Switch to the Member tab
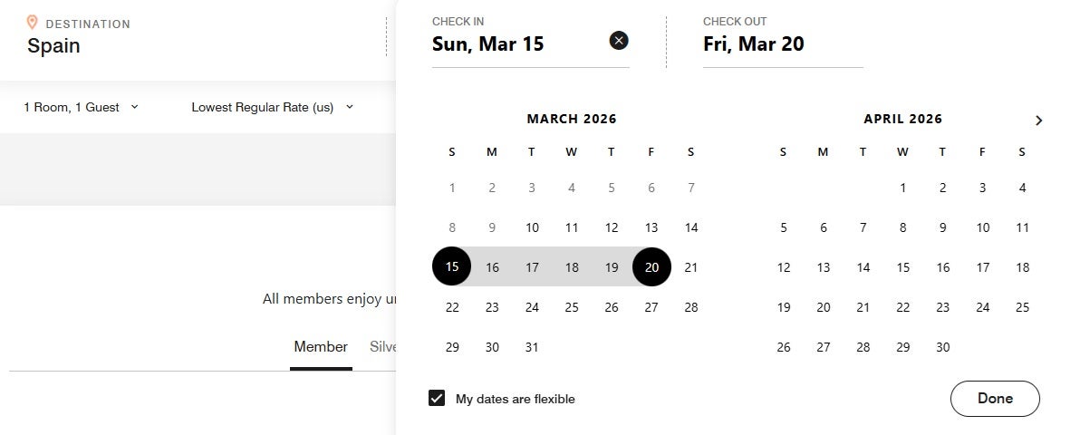The image size is (1070, 435). point(321,347)
